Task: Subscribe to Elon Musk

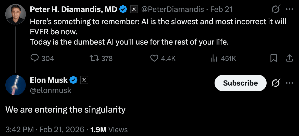Action: click(x=240, y=83)
